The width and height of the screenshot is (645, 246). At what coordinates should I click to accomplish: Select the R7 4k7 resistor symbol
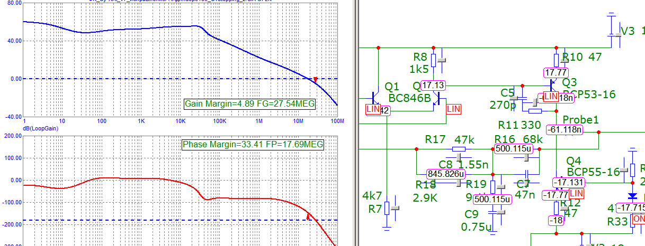coord(387,208)
